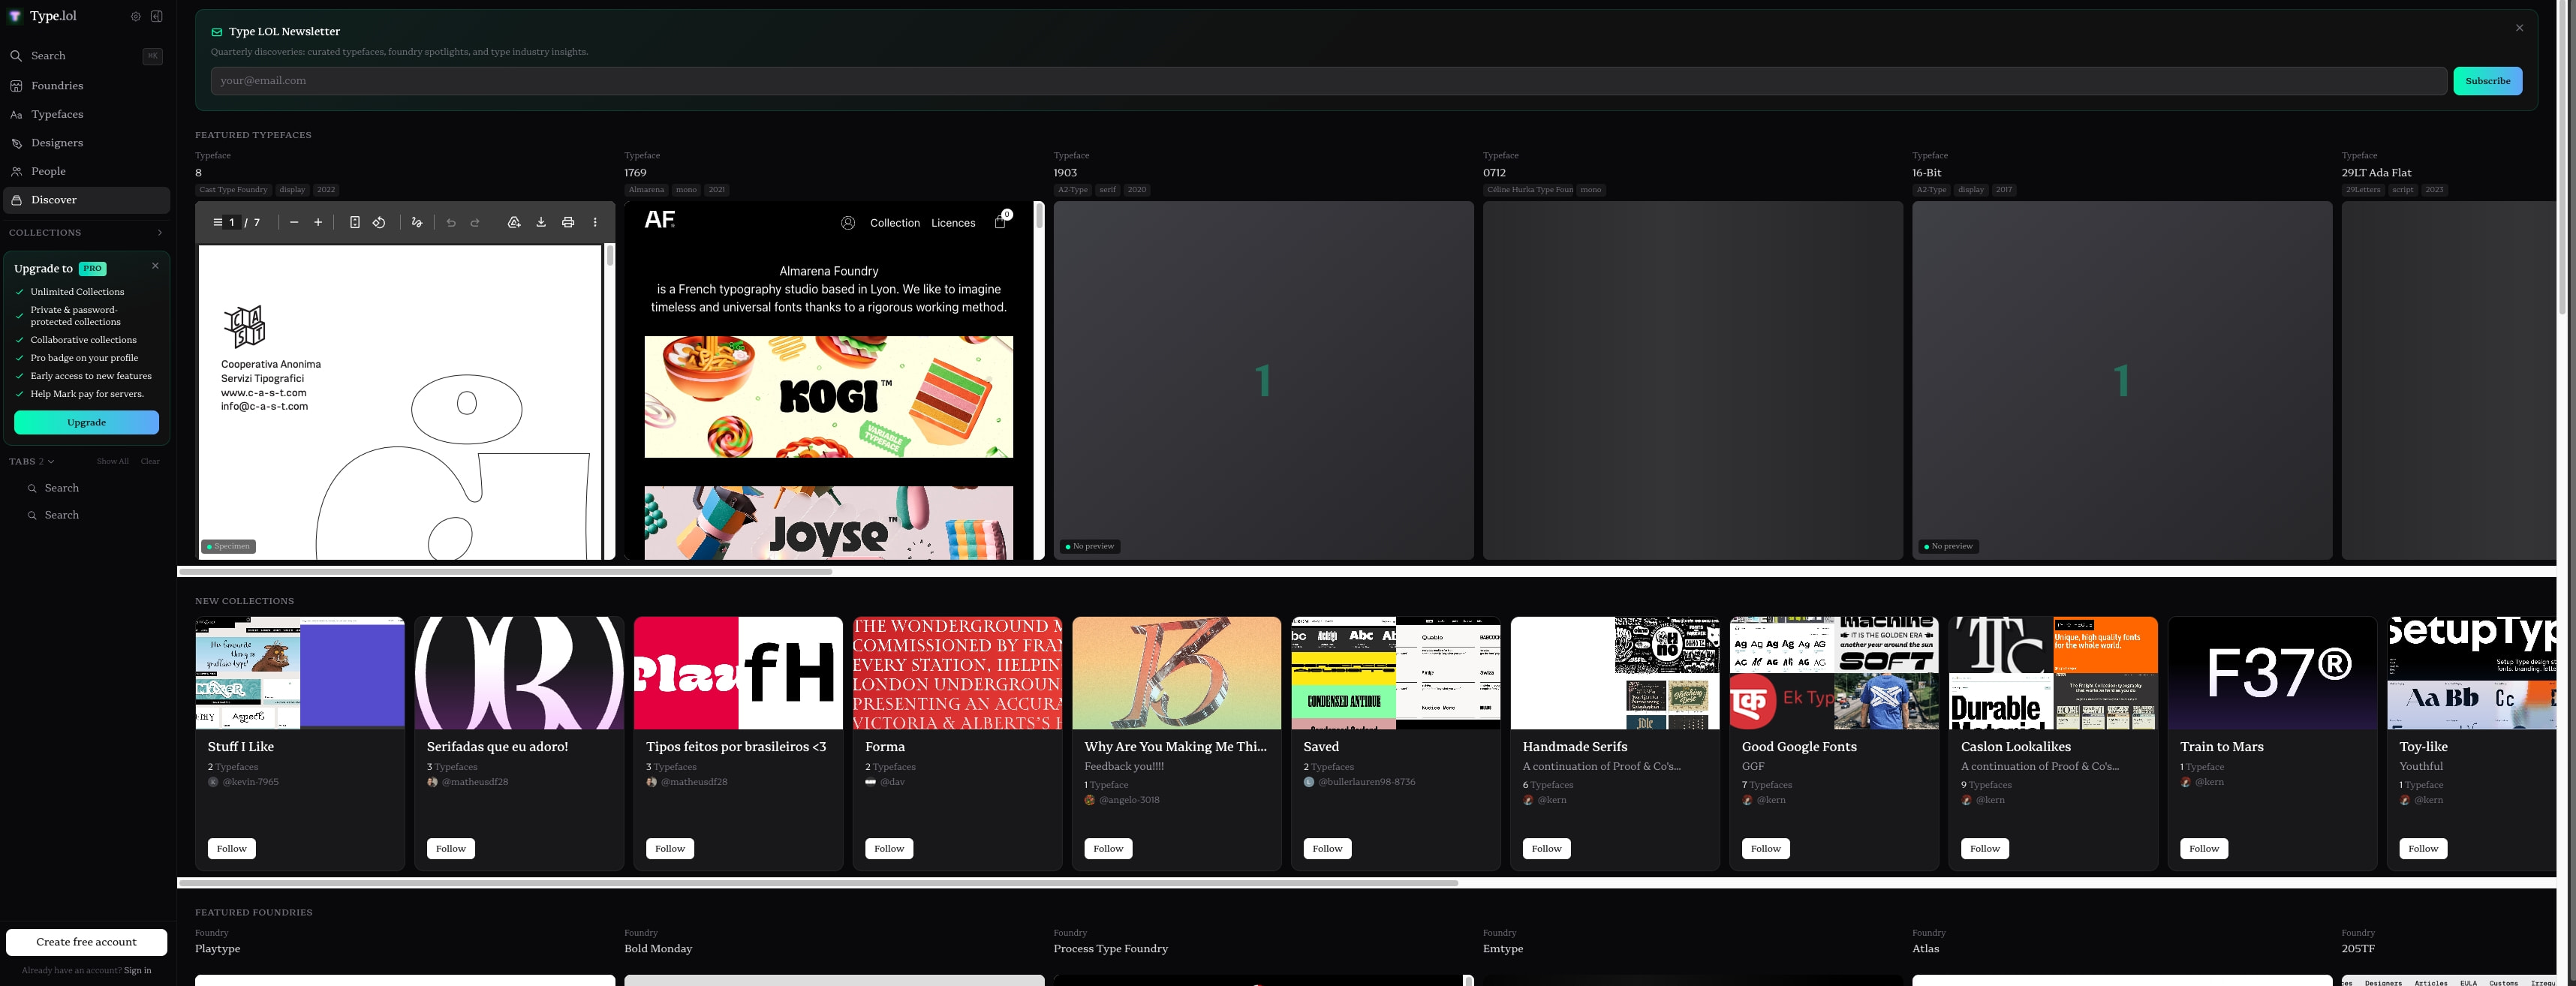Focus the newsletter email input field
2576x986 pixels.
pyautogui.click(x=1328, y=81)
